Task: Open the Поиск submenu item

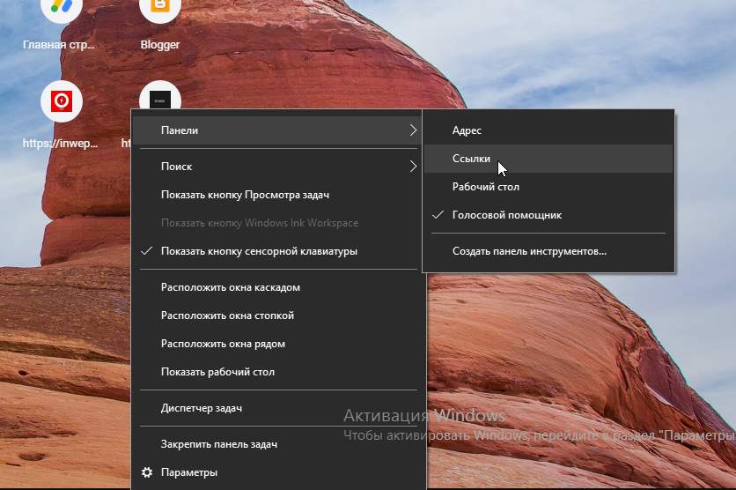Action: coord(278,167)
